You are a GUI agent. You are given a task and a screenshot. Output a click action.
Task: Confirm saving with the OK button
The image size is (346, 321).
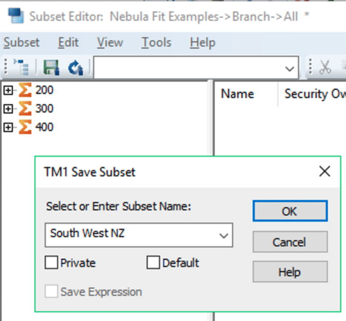click(290, 211)
